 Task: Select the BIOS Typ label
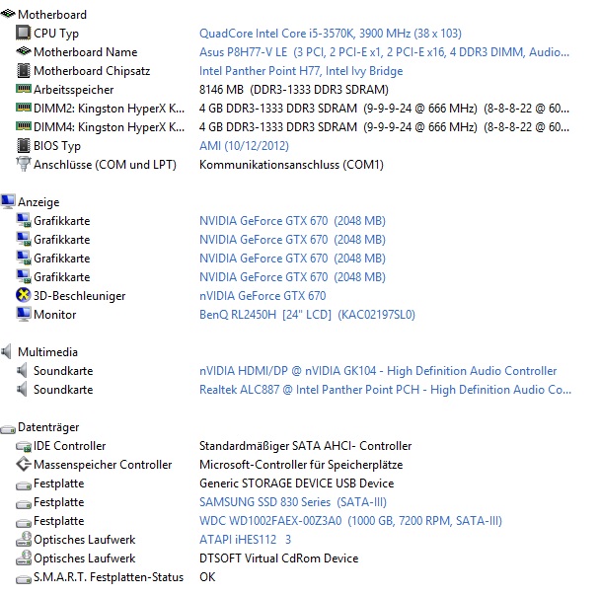(57, 146)
